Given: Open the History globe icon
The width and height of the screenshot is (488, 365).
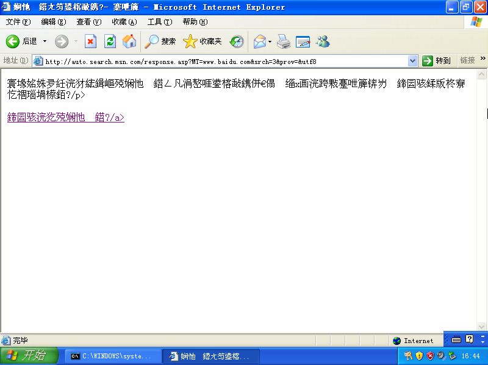Looking at the screenshot, I should [237, 41].
